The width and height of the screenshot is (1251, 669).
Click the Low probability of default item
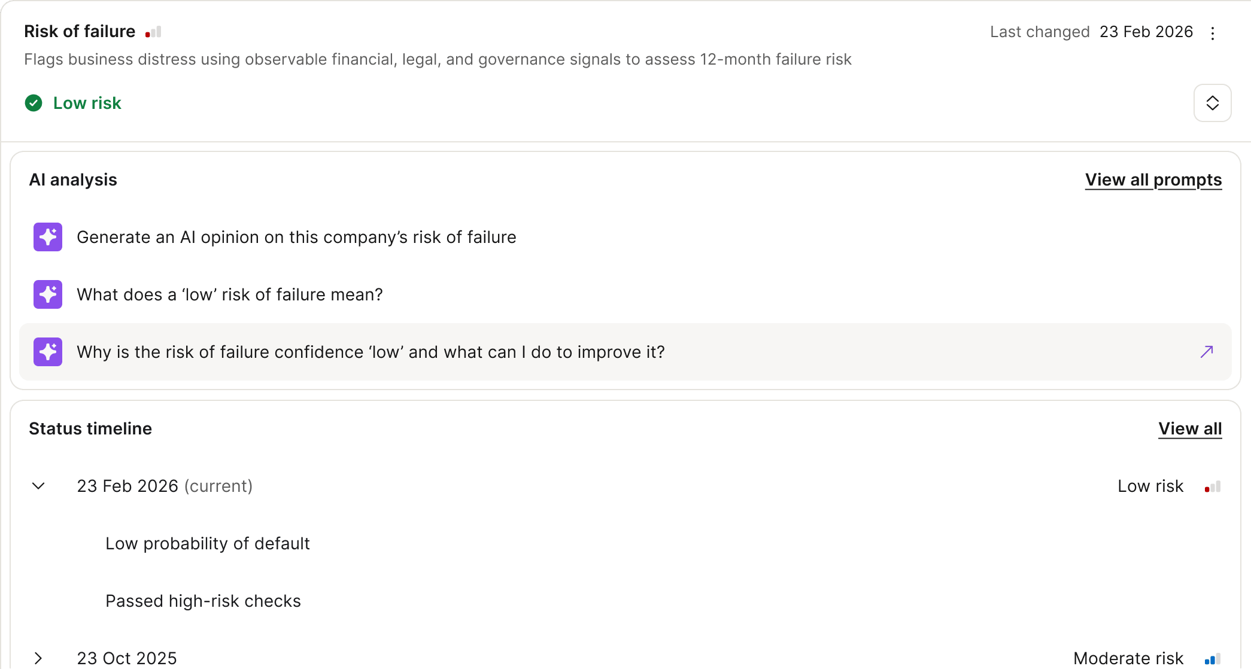(208, 544)
